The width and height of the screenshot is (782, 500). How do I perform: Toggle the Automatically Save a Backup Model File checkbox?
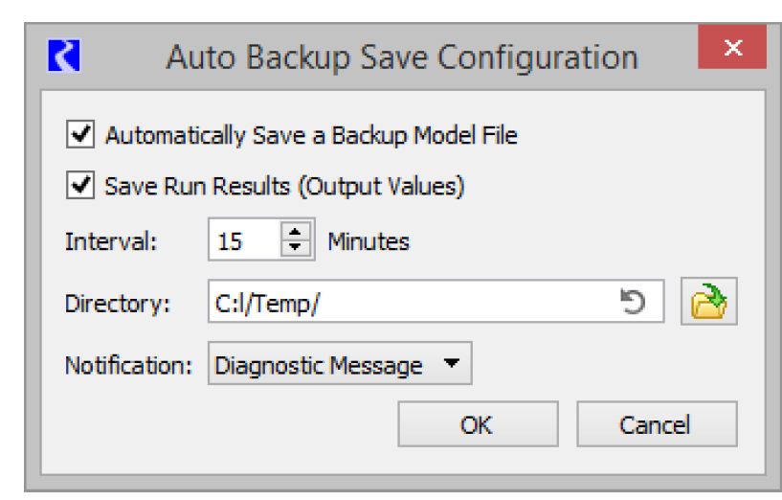(x=79, y=135)
